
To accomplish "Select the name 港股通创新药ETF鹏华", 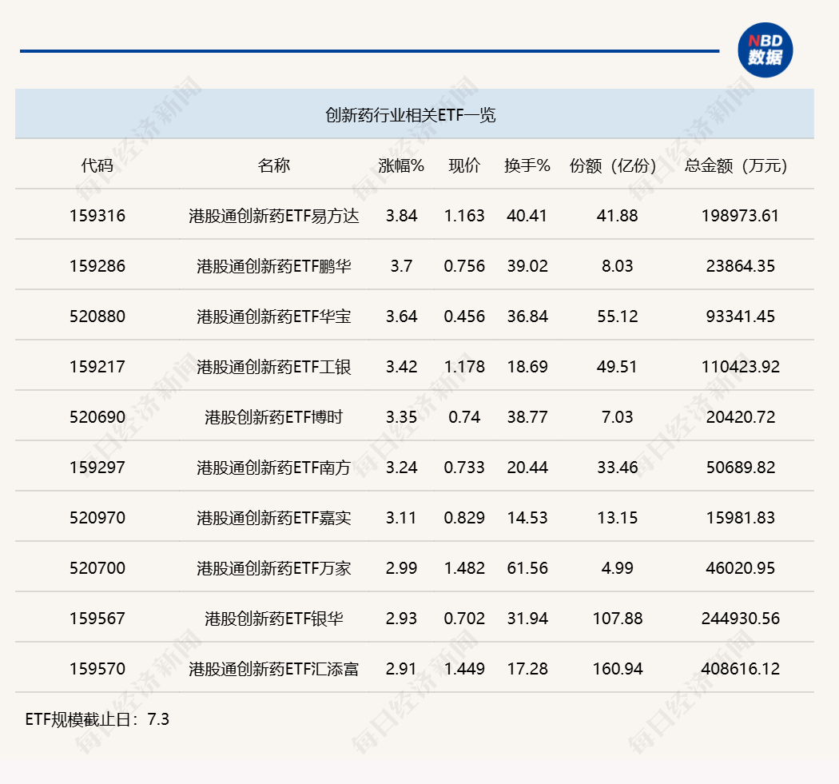I will pyautogui.click(x=274, y=266).
